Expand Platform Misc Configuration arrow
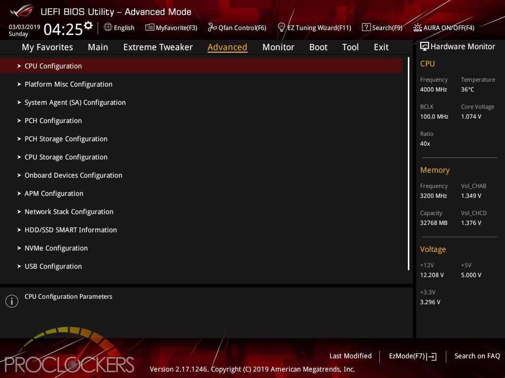This screenshot has width=505, height=378. coord(19,84)
